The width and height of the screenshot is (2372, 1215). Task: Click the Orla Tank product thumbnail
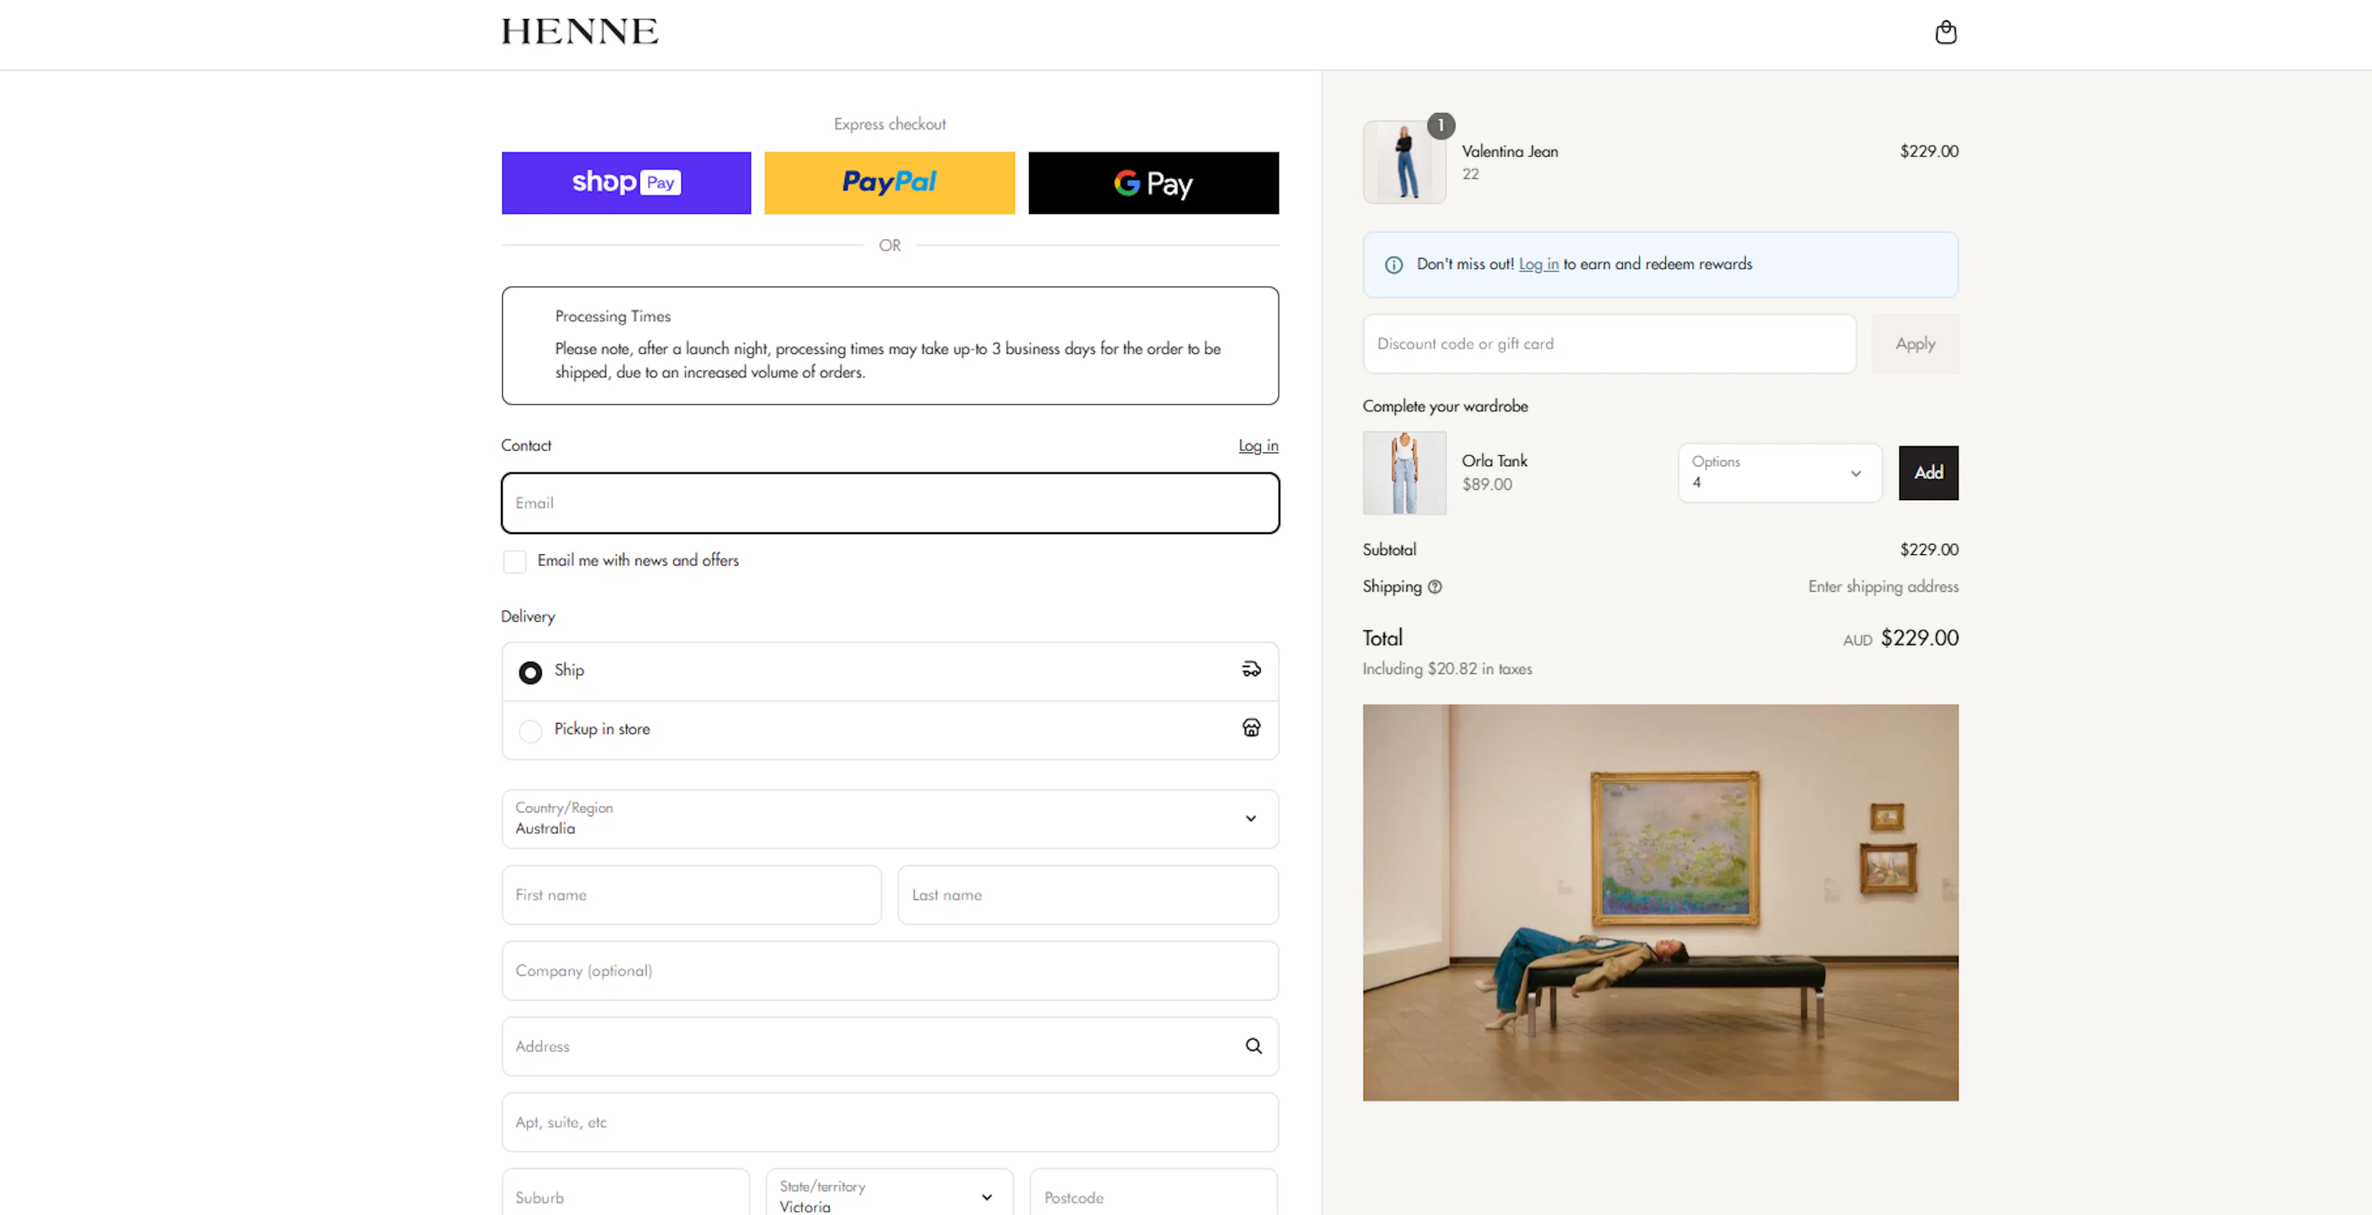pos(1403,473)
